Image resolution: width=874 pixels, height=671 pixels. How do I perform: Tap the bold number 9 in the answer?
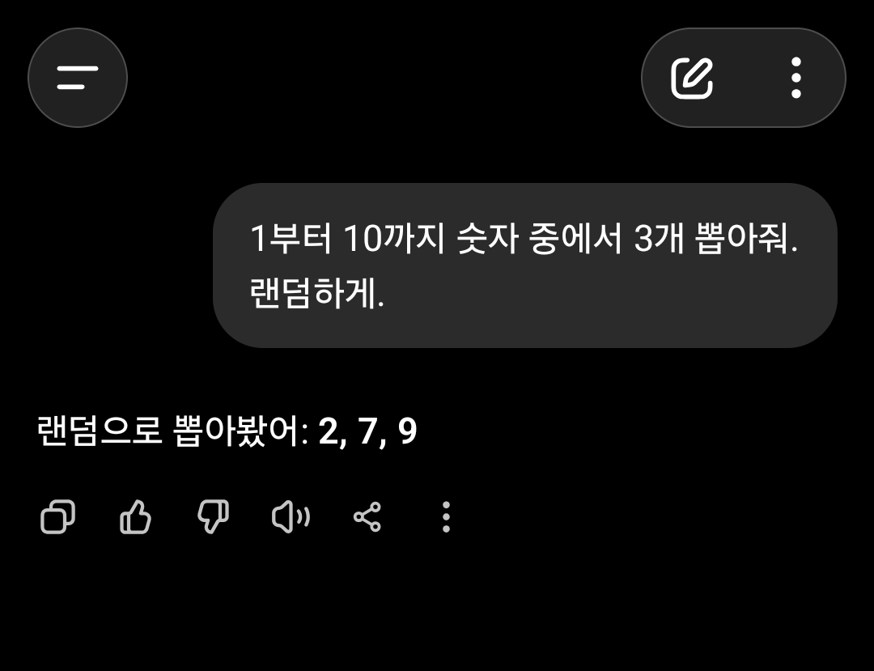407,431
